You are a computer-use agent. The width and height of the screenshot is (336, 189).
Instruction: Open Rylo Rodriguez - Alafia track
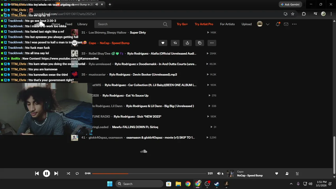[162, 54]
